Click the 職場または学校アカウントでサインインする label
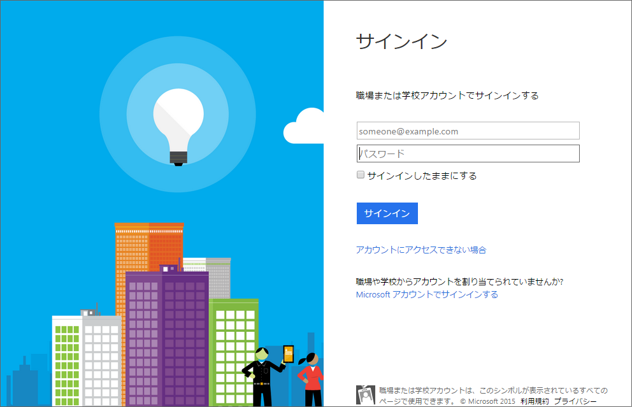 tap(447, 96)
